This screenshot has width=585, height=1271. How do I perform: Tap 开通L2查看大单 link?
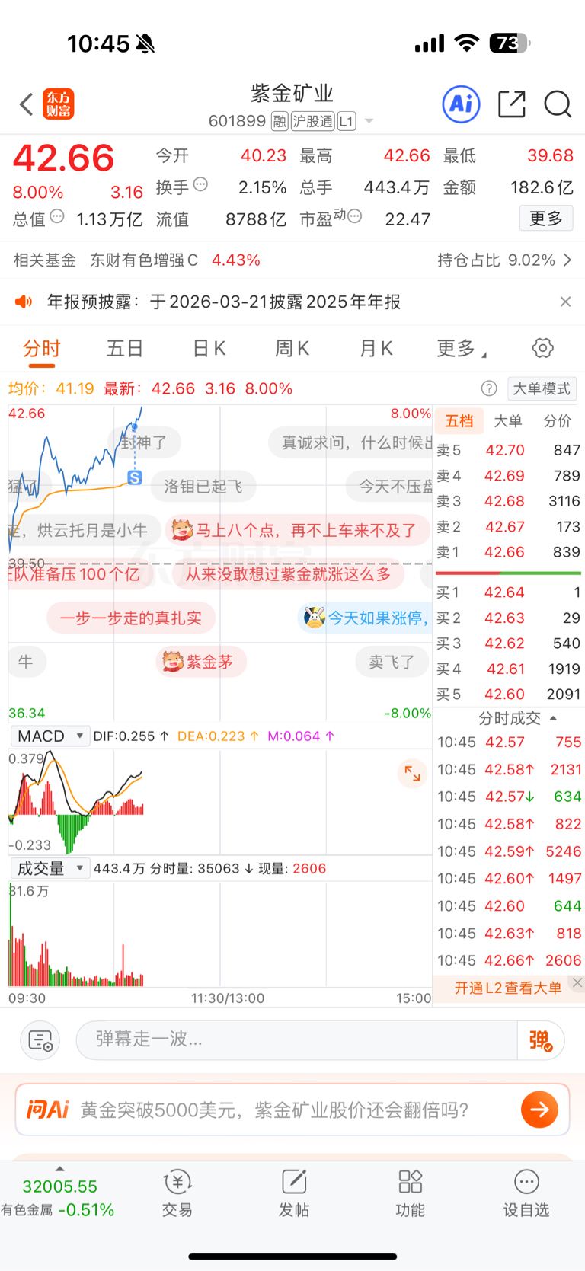tap(508, 988)
